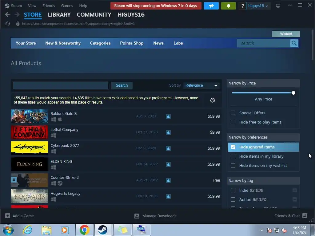
Task: Click thumbs-up review icon for Baldur's Gate 3
Action: coord(168,116)
